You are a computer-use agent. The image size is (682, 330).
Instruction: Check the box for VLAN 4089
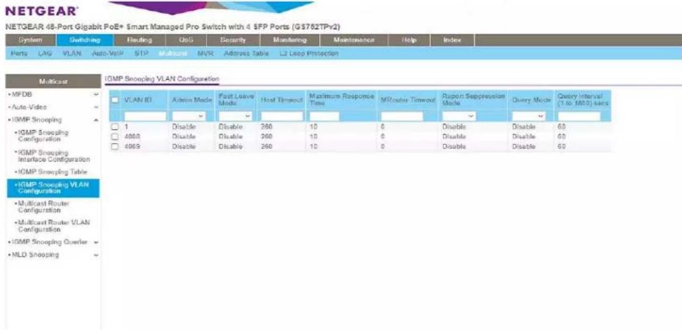(x=115, y=146)
